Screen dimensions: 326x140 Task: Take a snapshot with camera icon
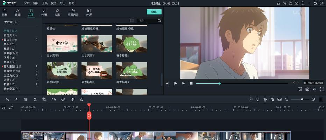(x=307, y=89)
